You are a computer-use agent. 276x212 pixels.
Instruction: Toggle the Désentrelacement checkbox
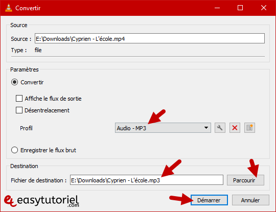click(19, 110)
